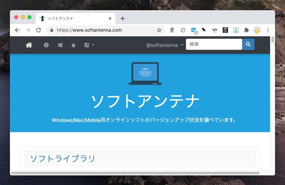The image size is (285, 185).
Task: Click the circle-slash blocker extension icon
Action: pyautogui.click(x=183, y=30)
